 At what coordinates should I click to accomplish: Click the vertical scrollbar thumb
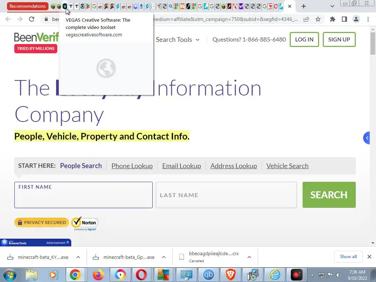pyautogui.click(x=373, y=43)
